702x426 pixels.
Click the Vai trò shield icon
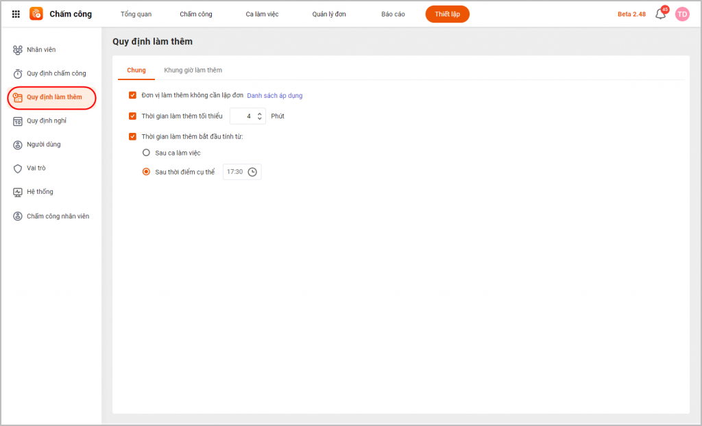tap(18, 168)
